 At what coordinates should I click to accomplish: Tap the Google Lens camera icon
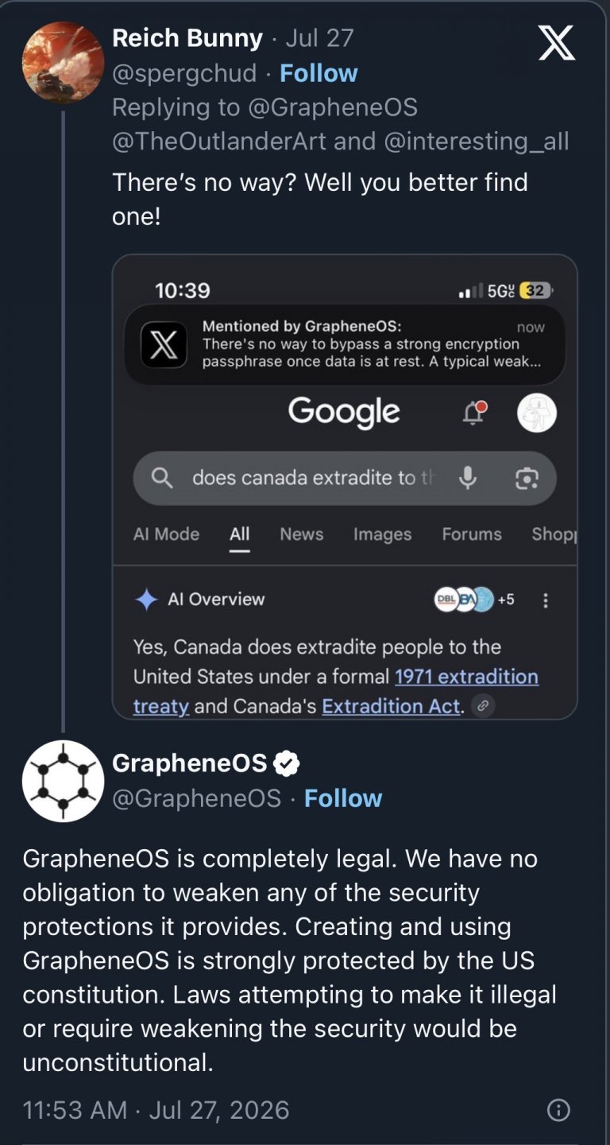[x=527, y=478]
